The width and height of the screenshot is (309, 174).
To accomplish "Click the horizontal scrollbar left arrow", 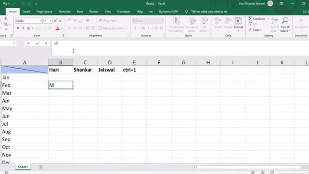I will tap(194, 167).
